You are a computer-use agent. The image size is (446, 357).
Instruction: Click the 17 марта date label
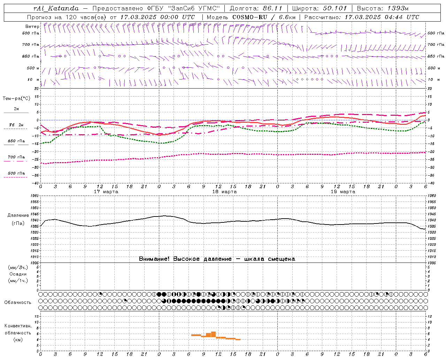coord(106,192)
